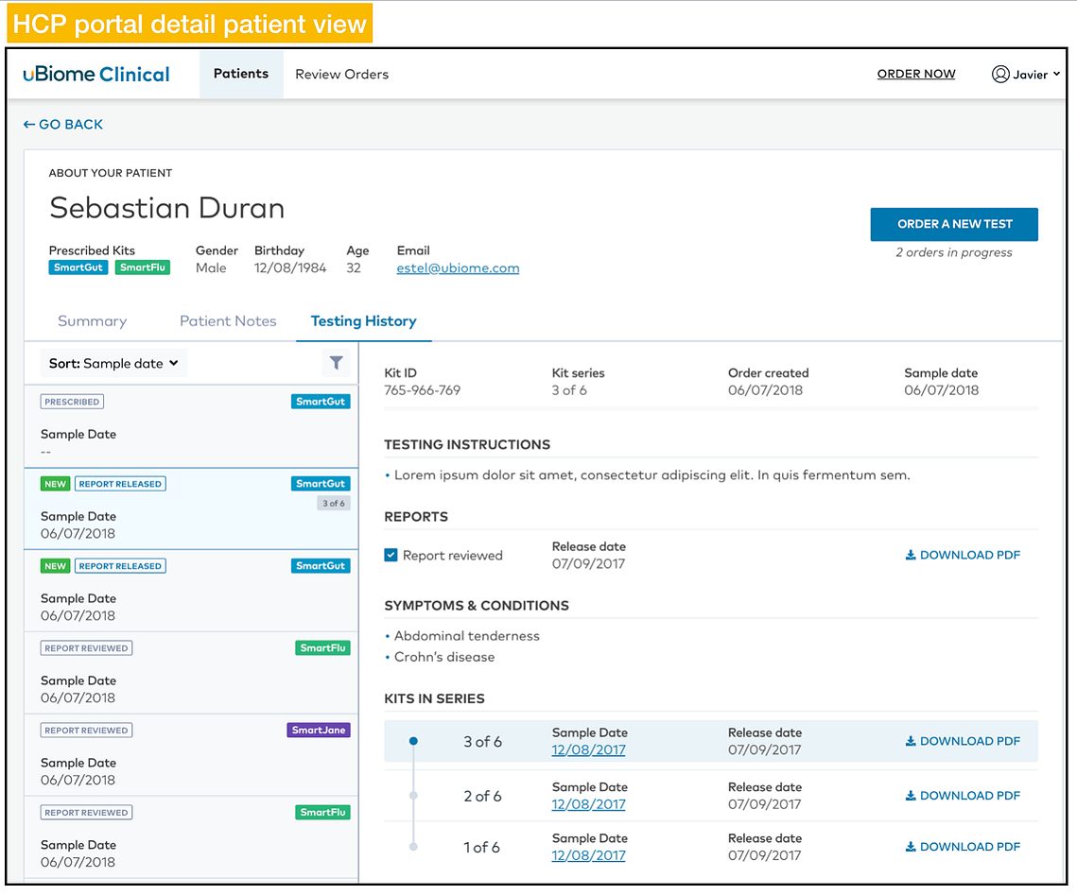This screenshot has width=1077, height=895.
Task: Click the SmartGut badge on the PRESCRIBED card
Action: 321,402
